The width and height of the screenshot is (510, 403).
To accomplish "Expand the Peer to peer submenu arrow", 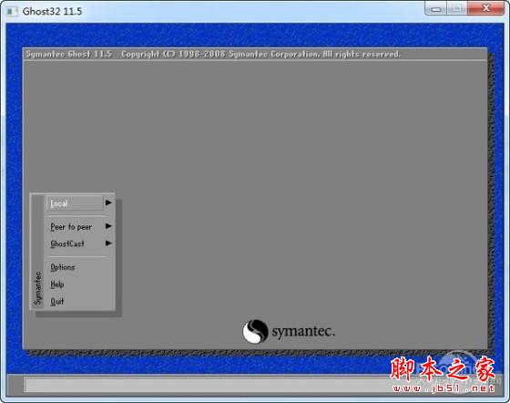I will pos(108,226).
